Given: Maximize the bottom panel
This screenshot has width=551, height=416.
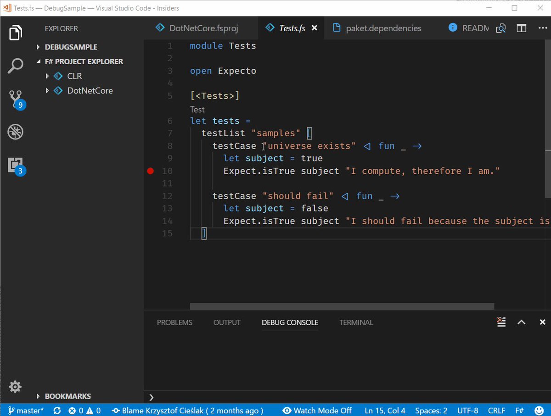Looking at the screenshot, I should pyautogui.click(x=521, y=322).
